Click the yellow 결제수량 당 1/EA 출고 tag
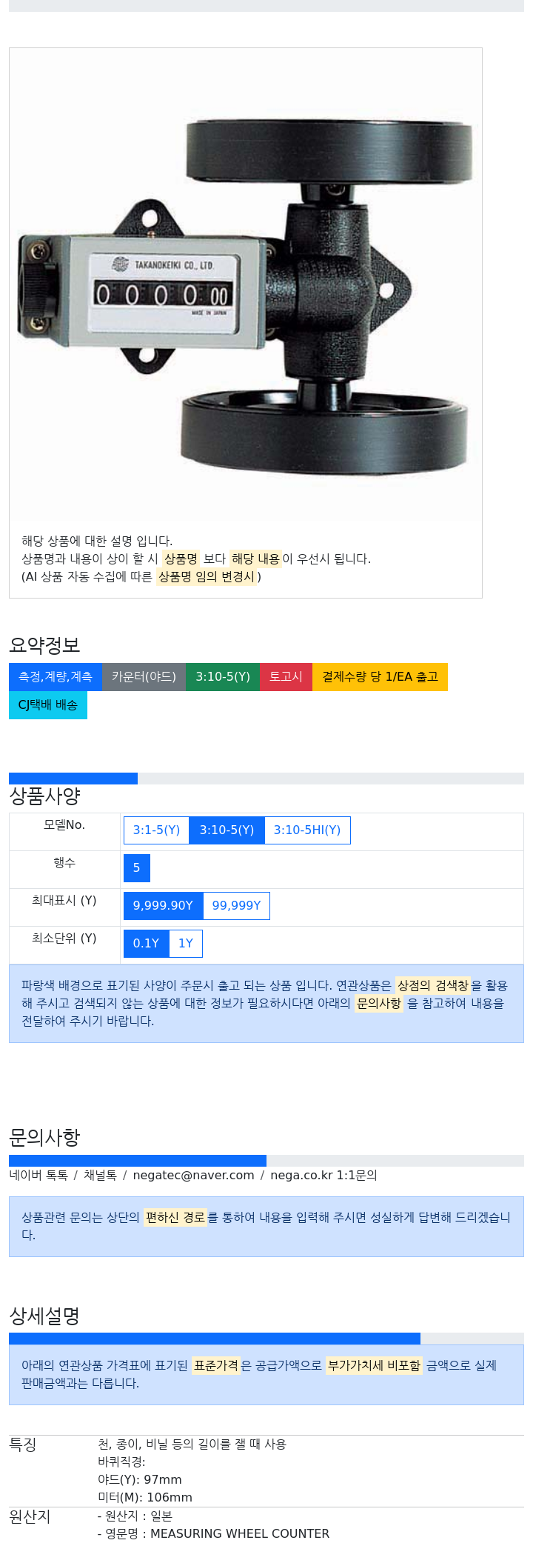The height and width of the screenshot is (1543, 533). 380,677
